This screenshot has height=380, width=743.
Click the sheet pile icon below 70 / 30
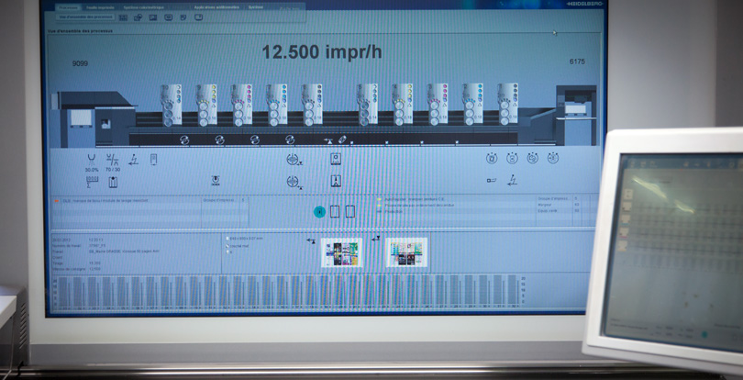[113, 182]
